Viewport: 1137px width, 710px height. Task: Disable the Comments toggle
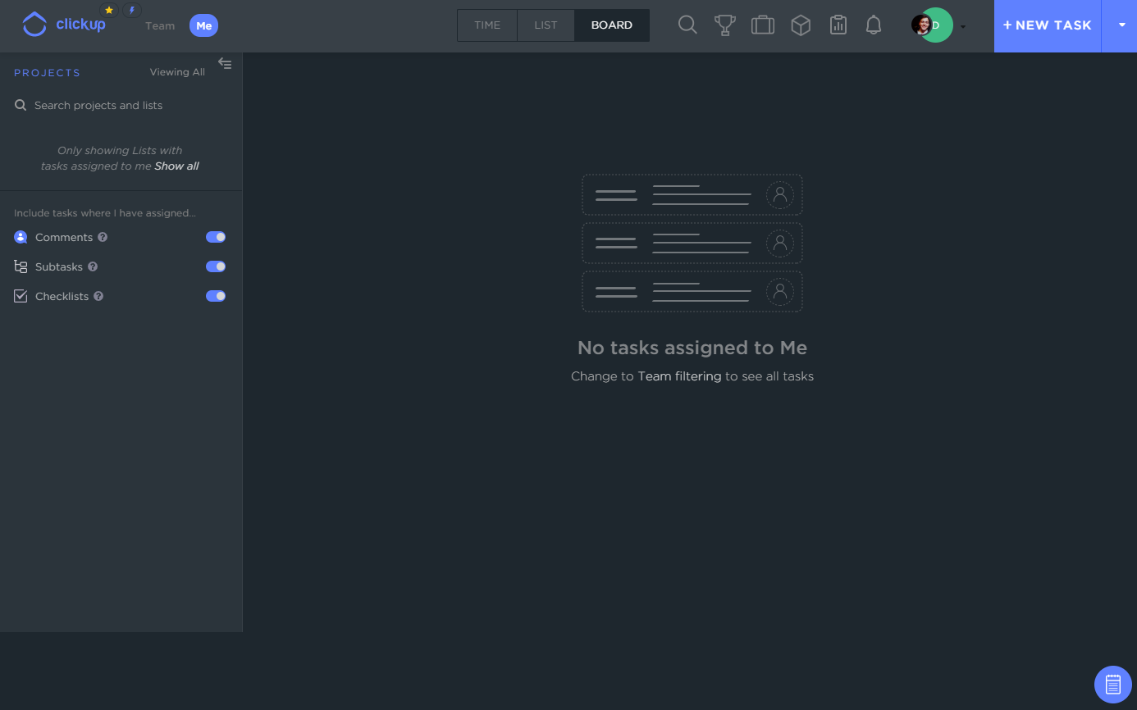216,237
